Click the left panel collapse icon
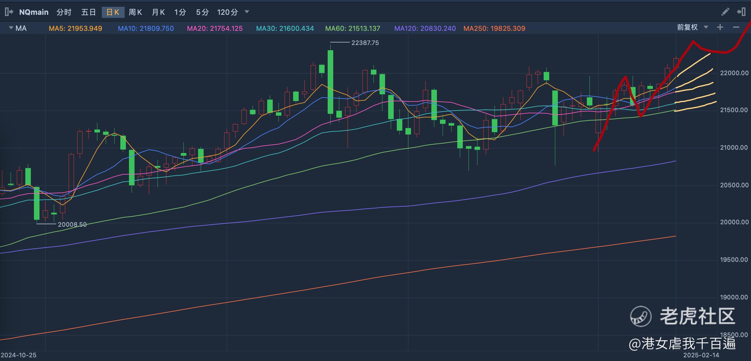Viewport: 751px width, 361px height. coord(9,12)
